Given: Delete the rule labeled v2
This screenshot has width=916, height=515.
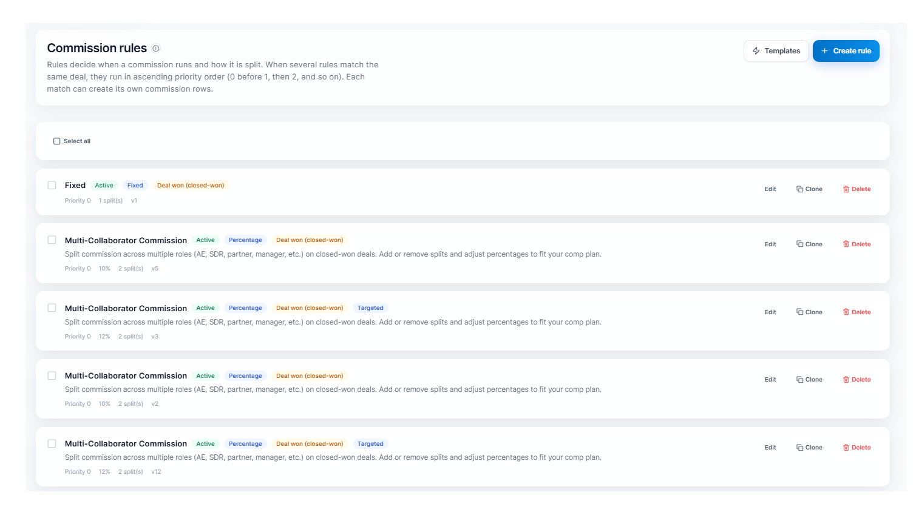Looking at the screenshot, I should click(x=857, y=380).
